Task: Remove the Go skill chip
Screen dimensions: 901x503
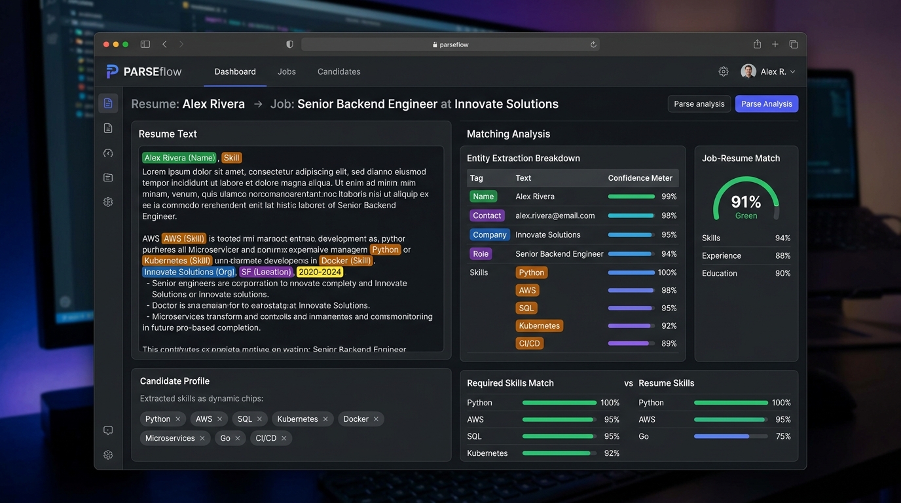Action: coord(238,438)
